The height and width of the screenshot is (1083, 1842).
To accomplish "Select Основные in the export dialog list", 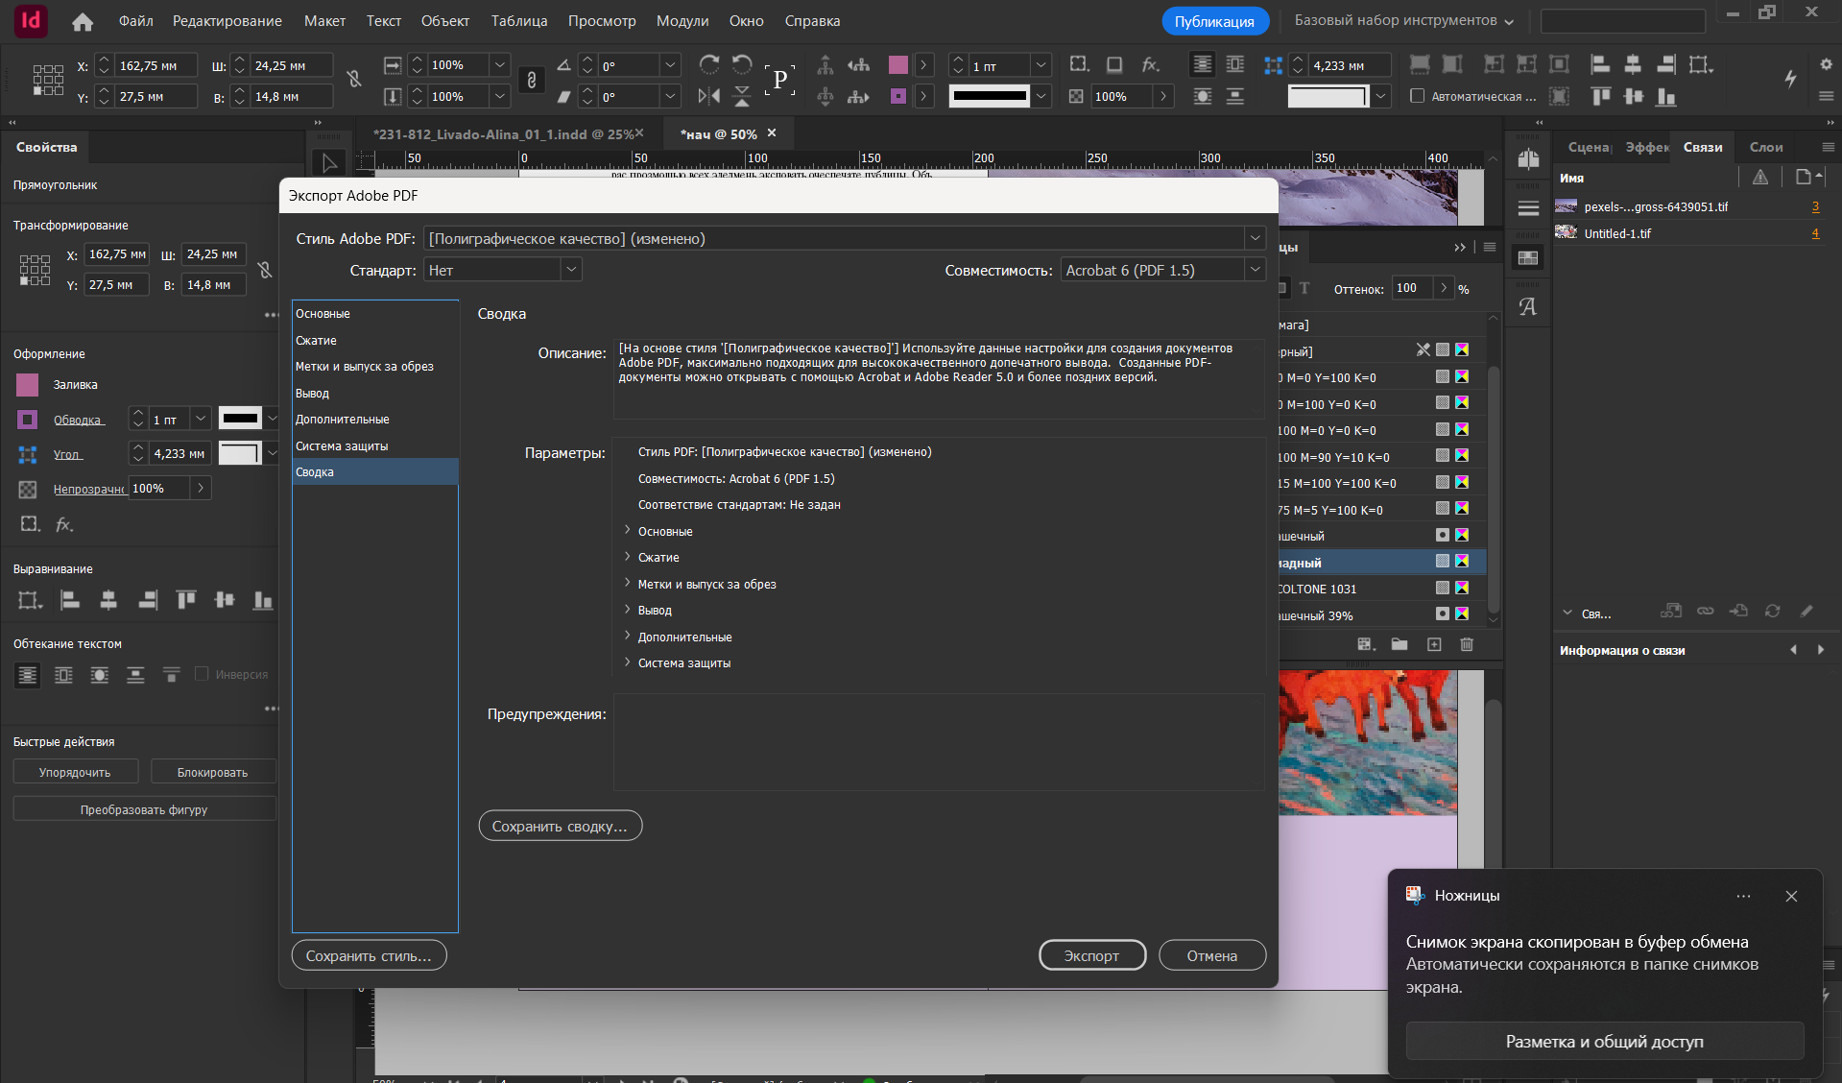I will (x=375, y=314).
